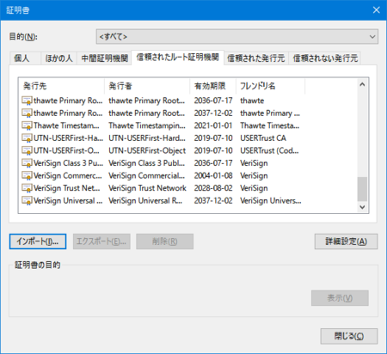Screen dimensions: 387x354
Task: Close dialog with 閉じる(C) button
Action: [349, 336]
